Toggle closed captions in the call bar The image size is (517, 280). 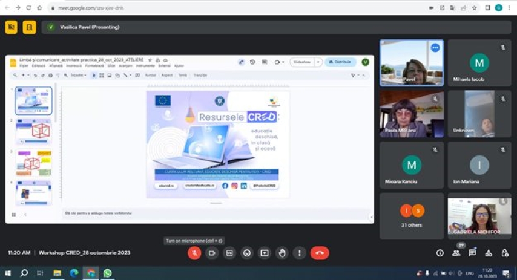229,253
